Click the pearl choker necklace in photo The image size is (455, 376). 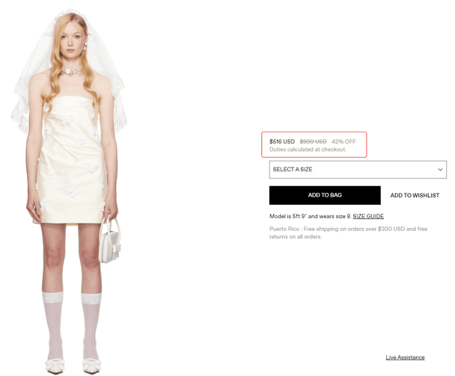[70, 71]
